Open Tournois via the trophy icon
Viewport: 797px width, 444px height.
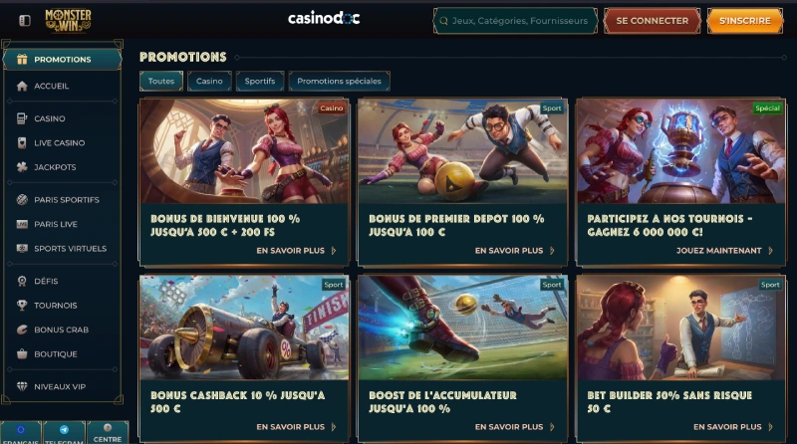click(22, 306)
